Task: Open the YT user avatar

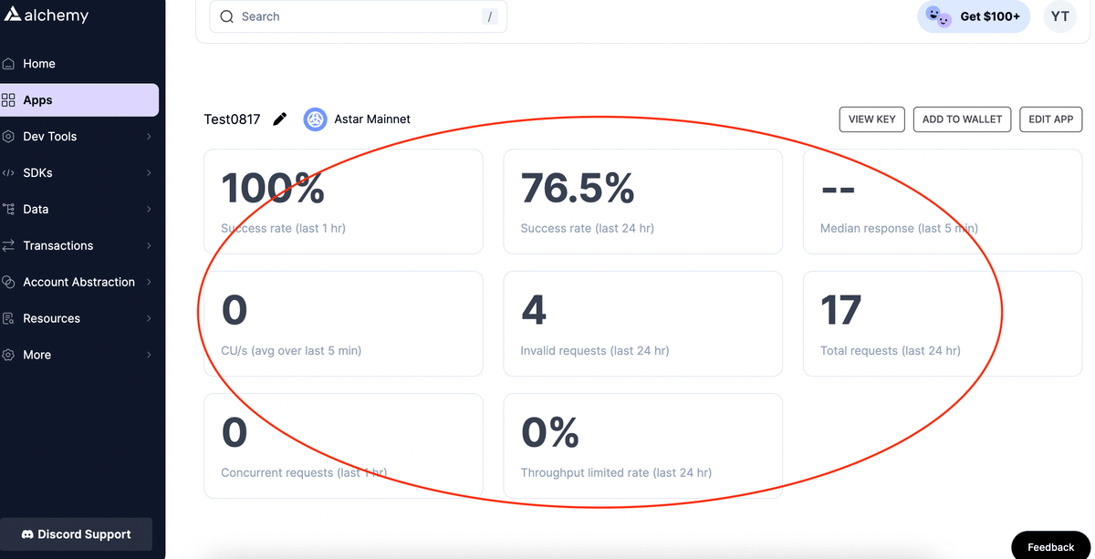Action: pos(1060,16)
